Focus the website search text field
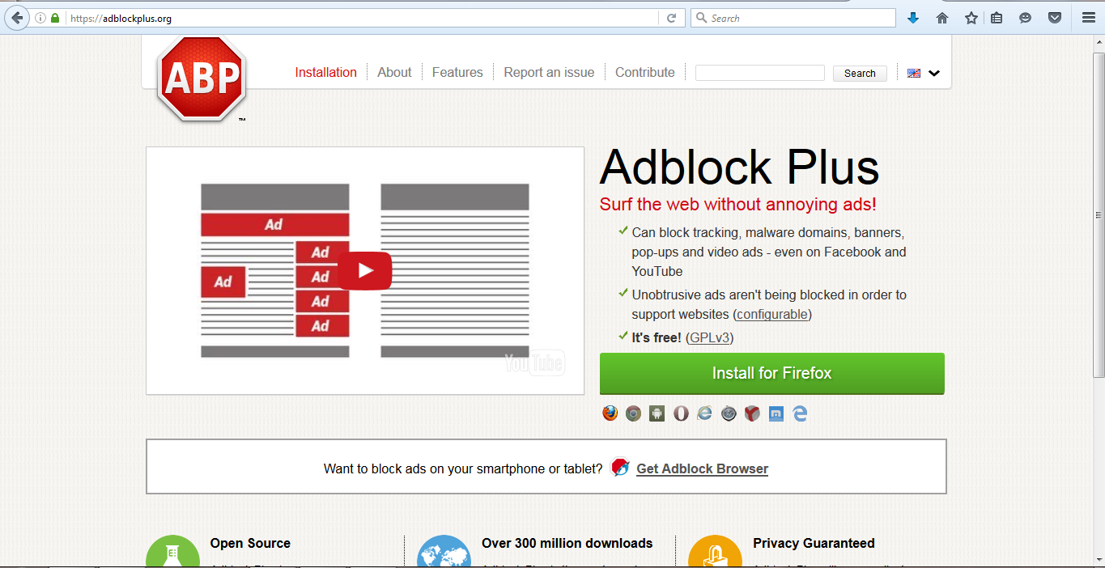The height and width of the screenshot is (568, 1105). pos(759,73)
